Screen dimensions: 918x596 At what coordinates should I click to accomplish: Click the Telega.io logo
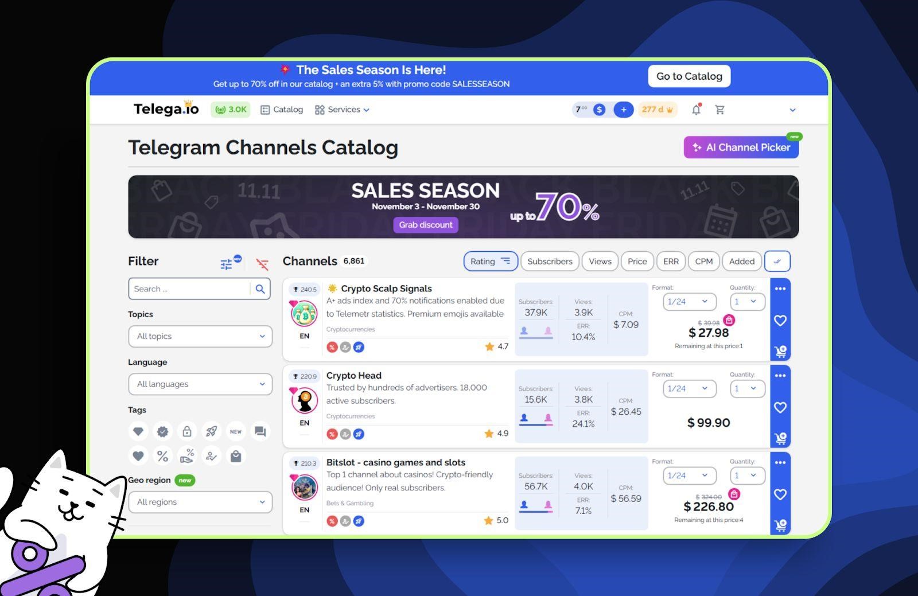tap(166, 108)
